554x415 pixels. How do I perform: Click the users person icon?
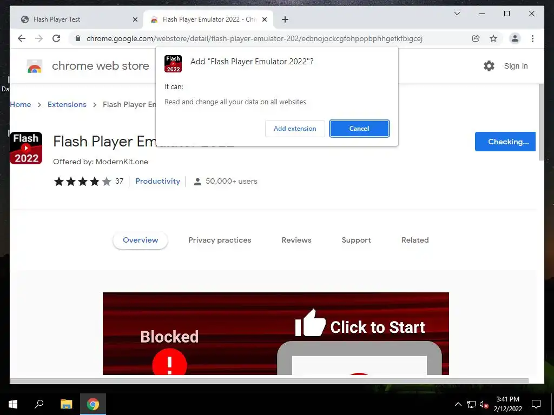(197, 182)
